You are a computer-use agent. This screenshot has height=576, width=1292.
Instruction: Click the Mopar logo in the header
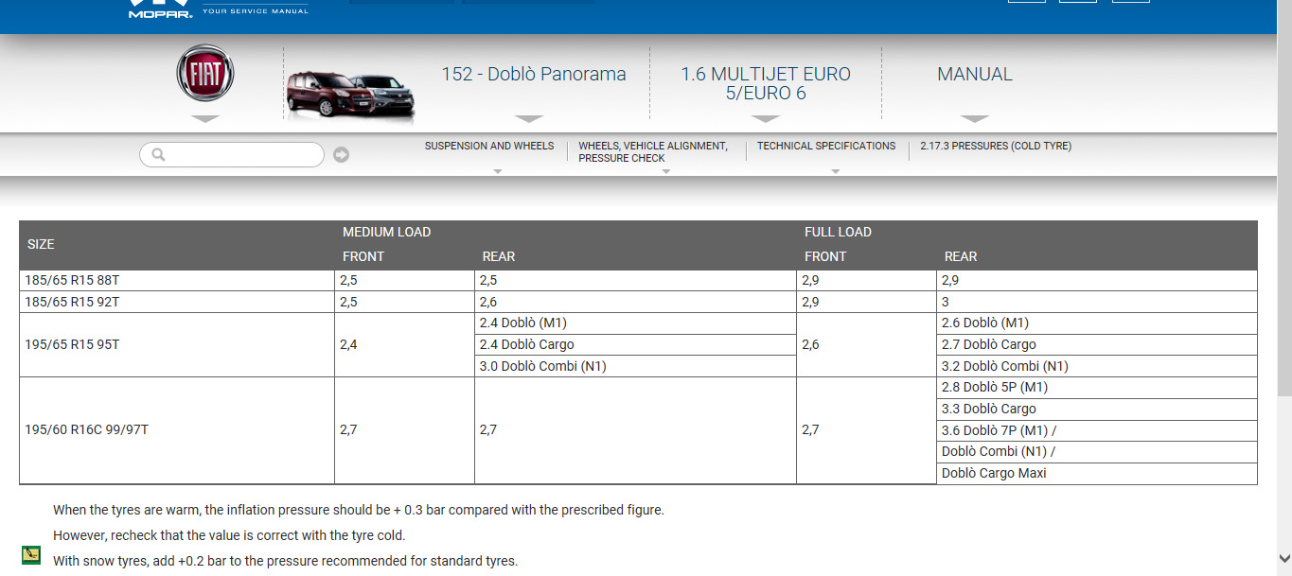coord(160,9)
